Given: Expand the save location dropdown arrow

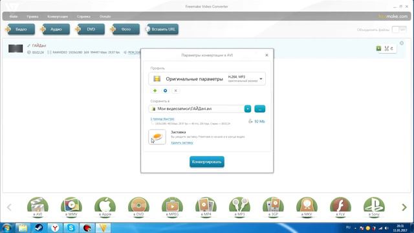Looking at the screenshot, I should 248,109.
